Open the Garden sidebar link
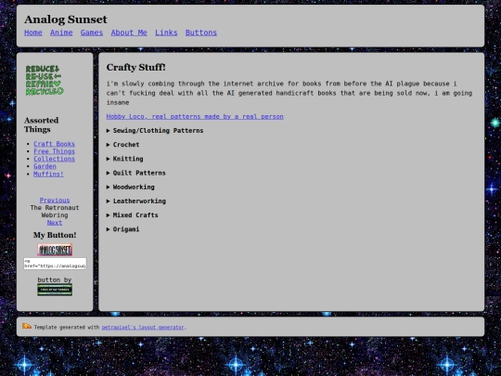 (x=45, y=166)
